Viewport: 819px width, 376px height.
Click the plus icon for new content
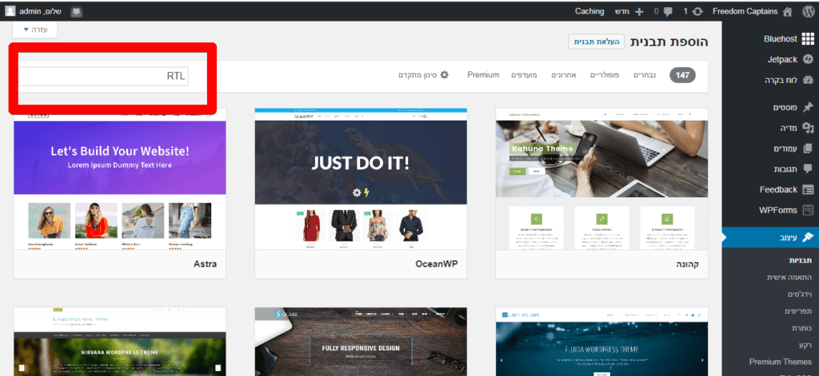click(641, 11)
